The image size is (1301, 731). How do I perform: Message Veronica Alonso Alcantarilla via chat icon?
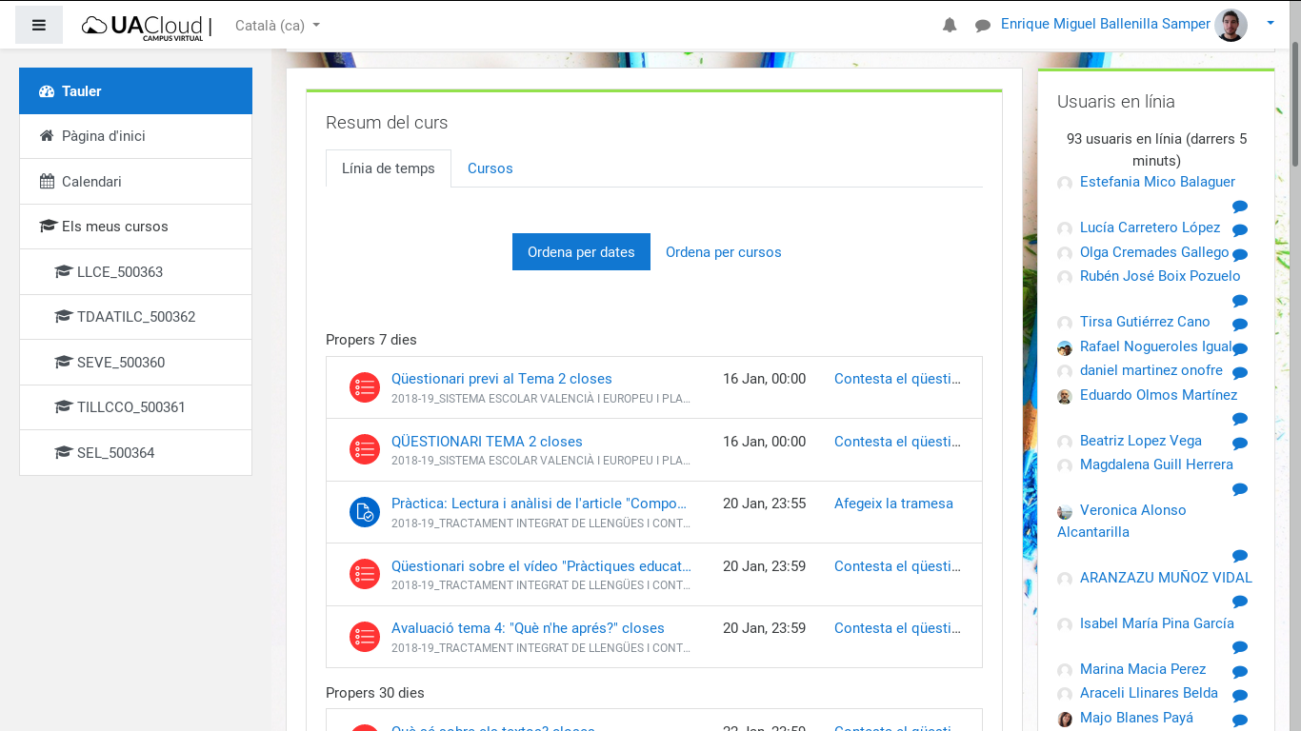(x=1240, y=556)
